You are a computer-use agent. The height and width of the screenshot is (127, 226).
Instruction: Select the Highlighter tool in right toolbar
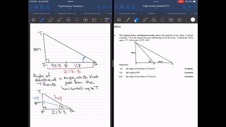[145, 20]
